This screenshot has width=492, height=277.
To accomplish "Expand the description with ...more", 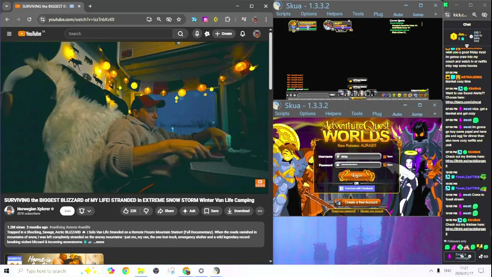I will 98,242.
